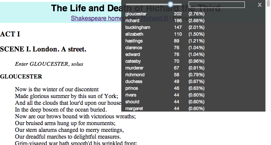
Task: Select the word 'buckingham' in the list
Action: (x=138, y=27)
